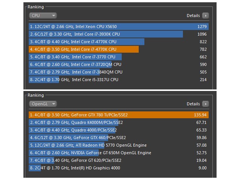
Task: Select the GeForce GT 620/PCIe/SSE2 row
Action: 119,160
